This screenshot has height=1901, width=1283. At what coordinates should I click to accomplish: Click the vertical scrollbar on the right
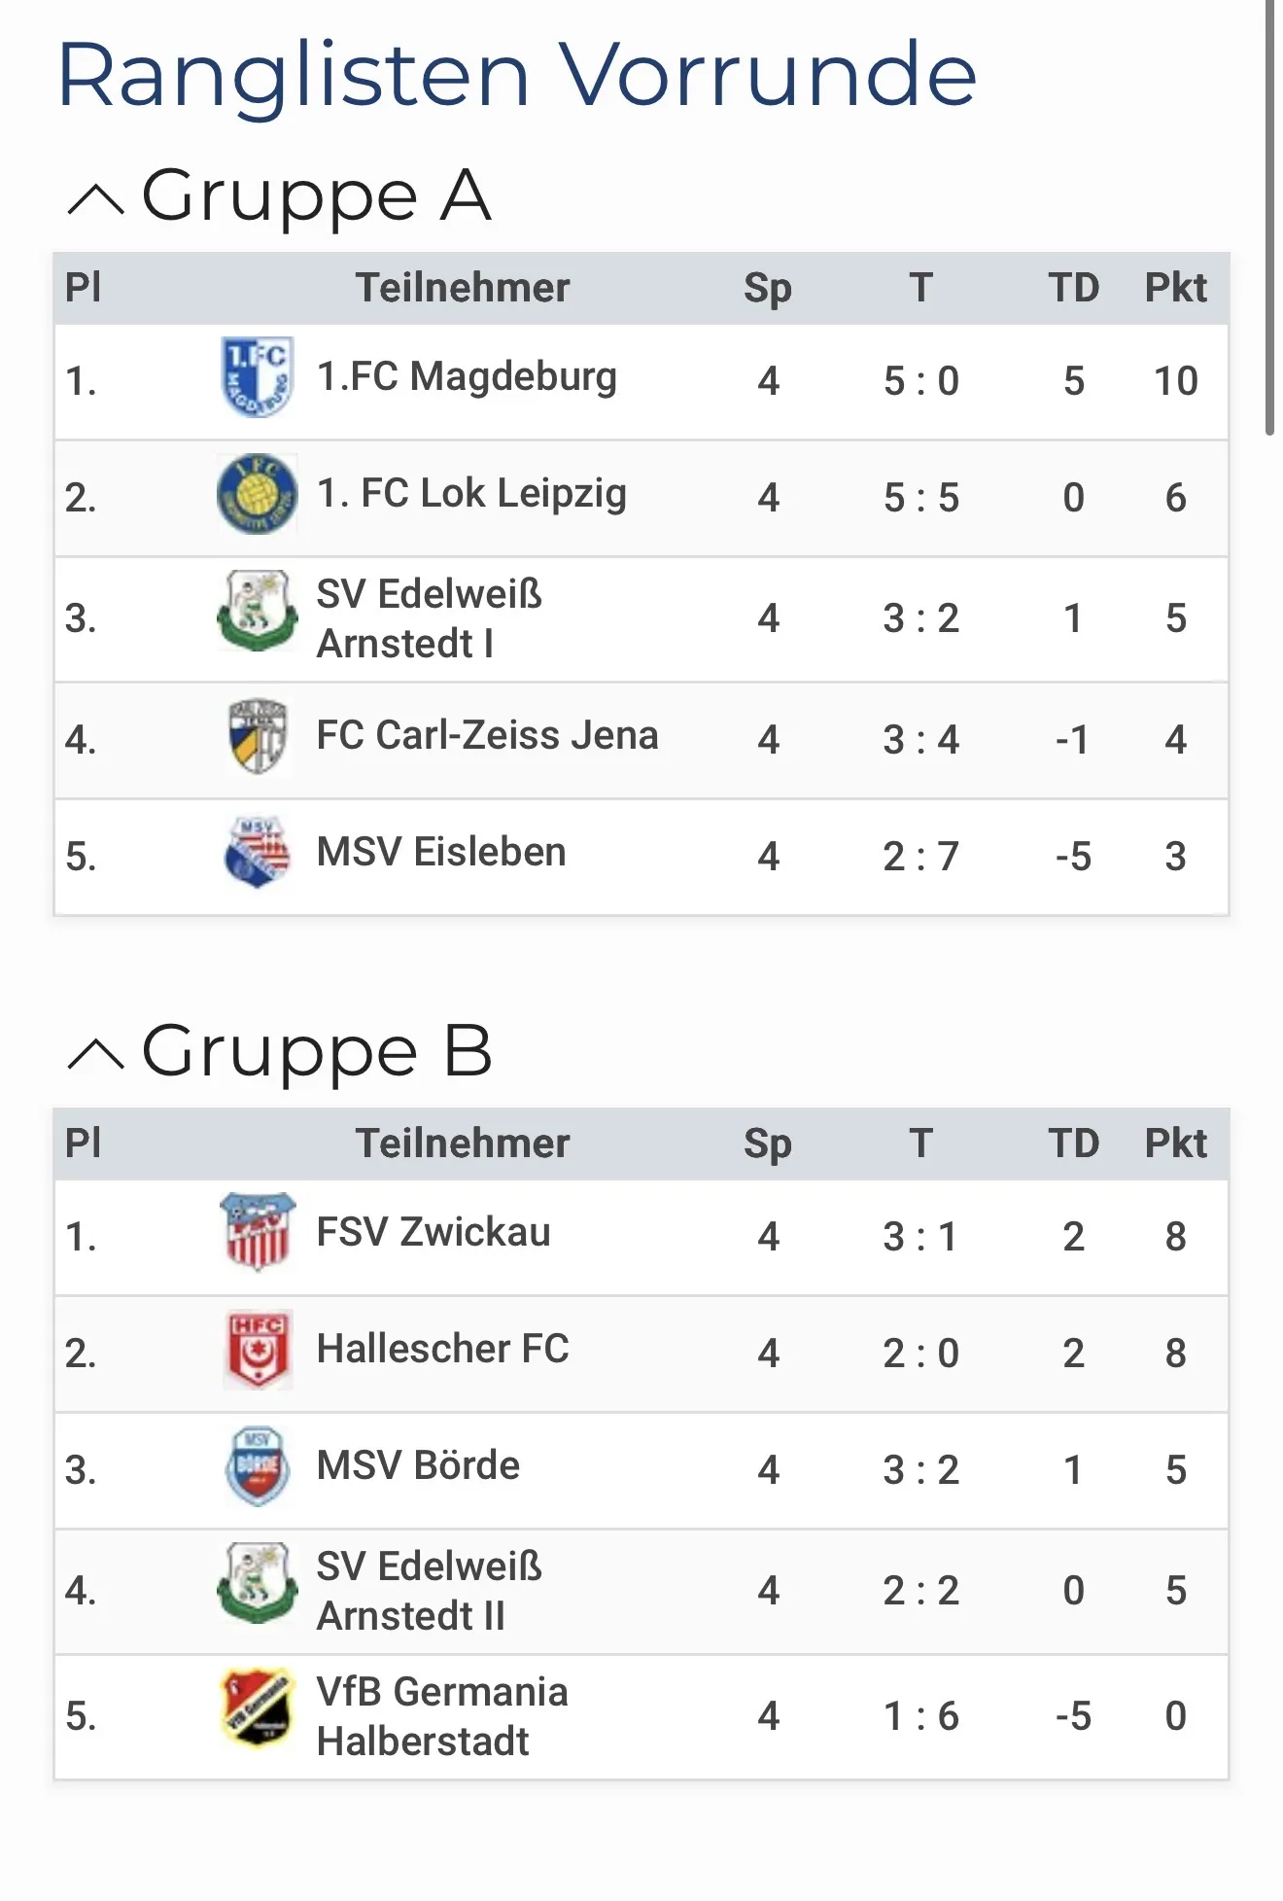(x=1269, y=214)
